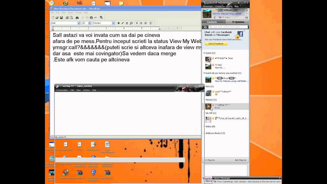Toggle Underline formatting

127,23
